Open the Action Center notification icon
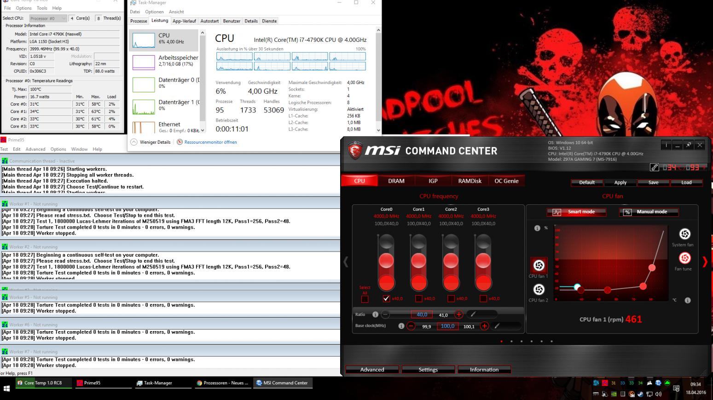Image resolution: width=713 pixels, height=400 pixels. [x=676, y=389]
